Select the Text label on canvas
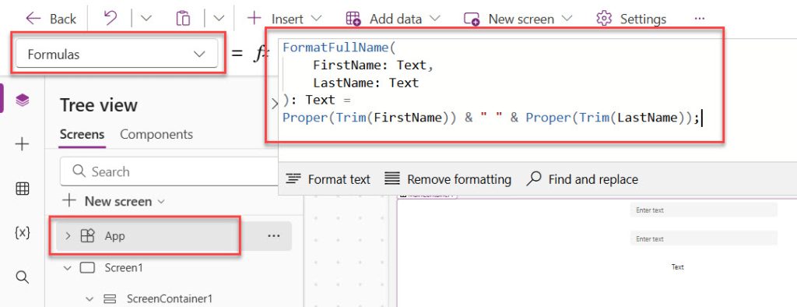This screenshot has height=307, width=797. click(678, 266)
